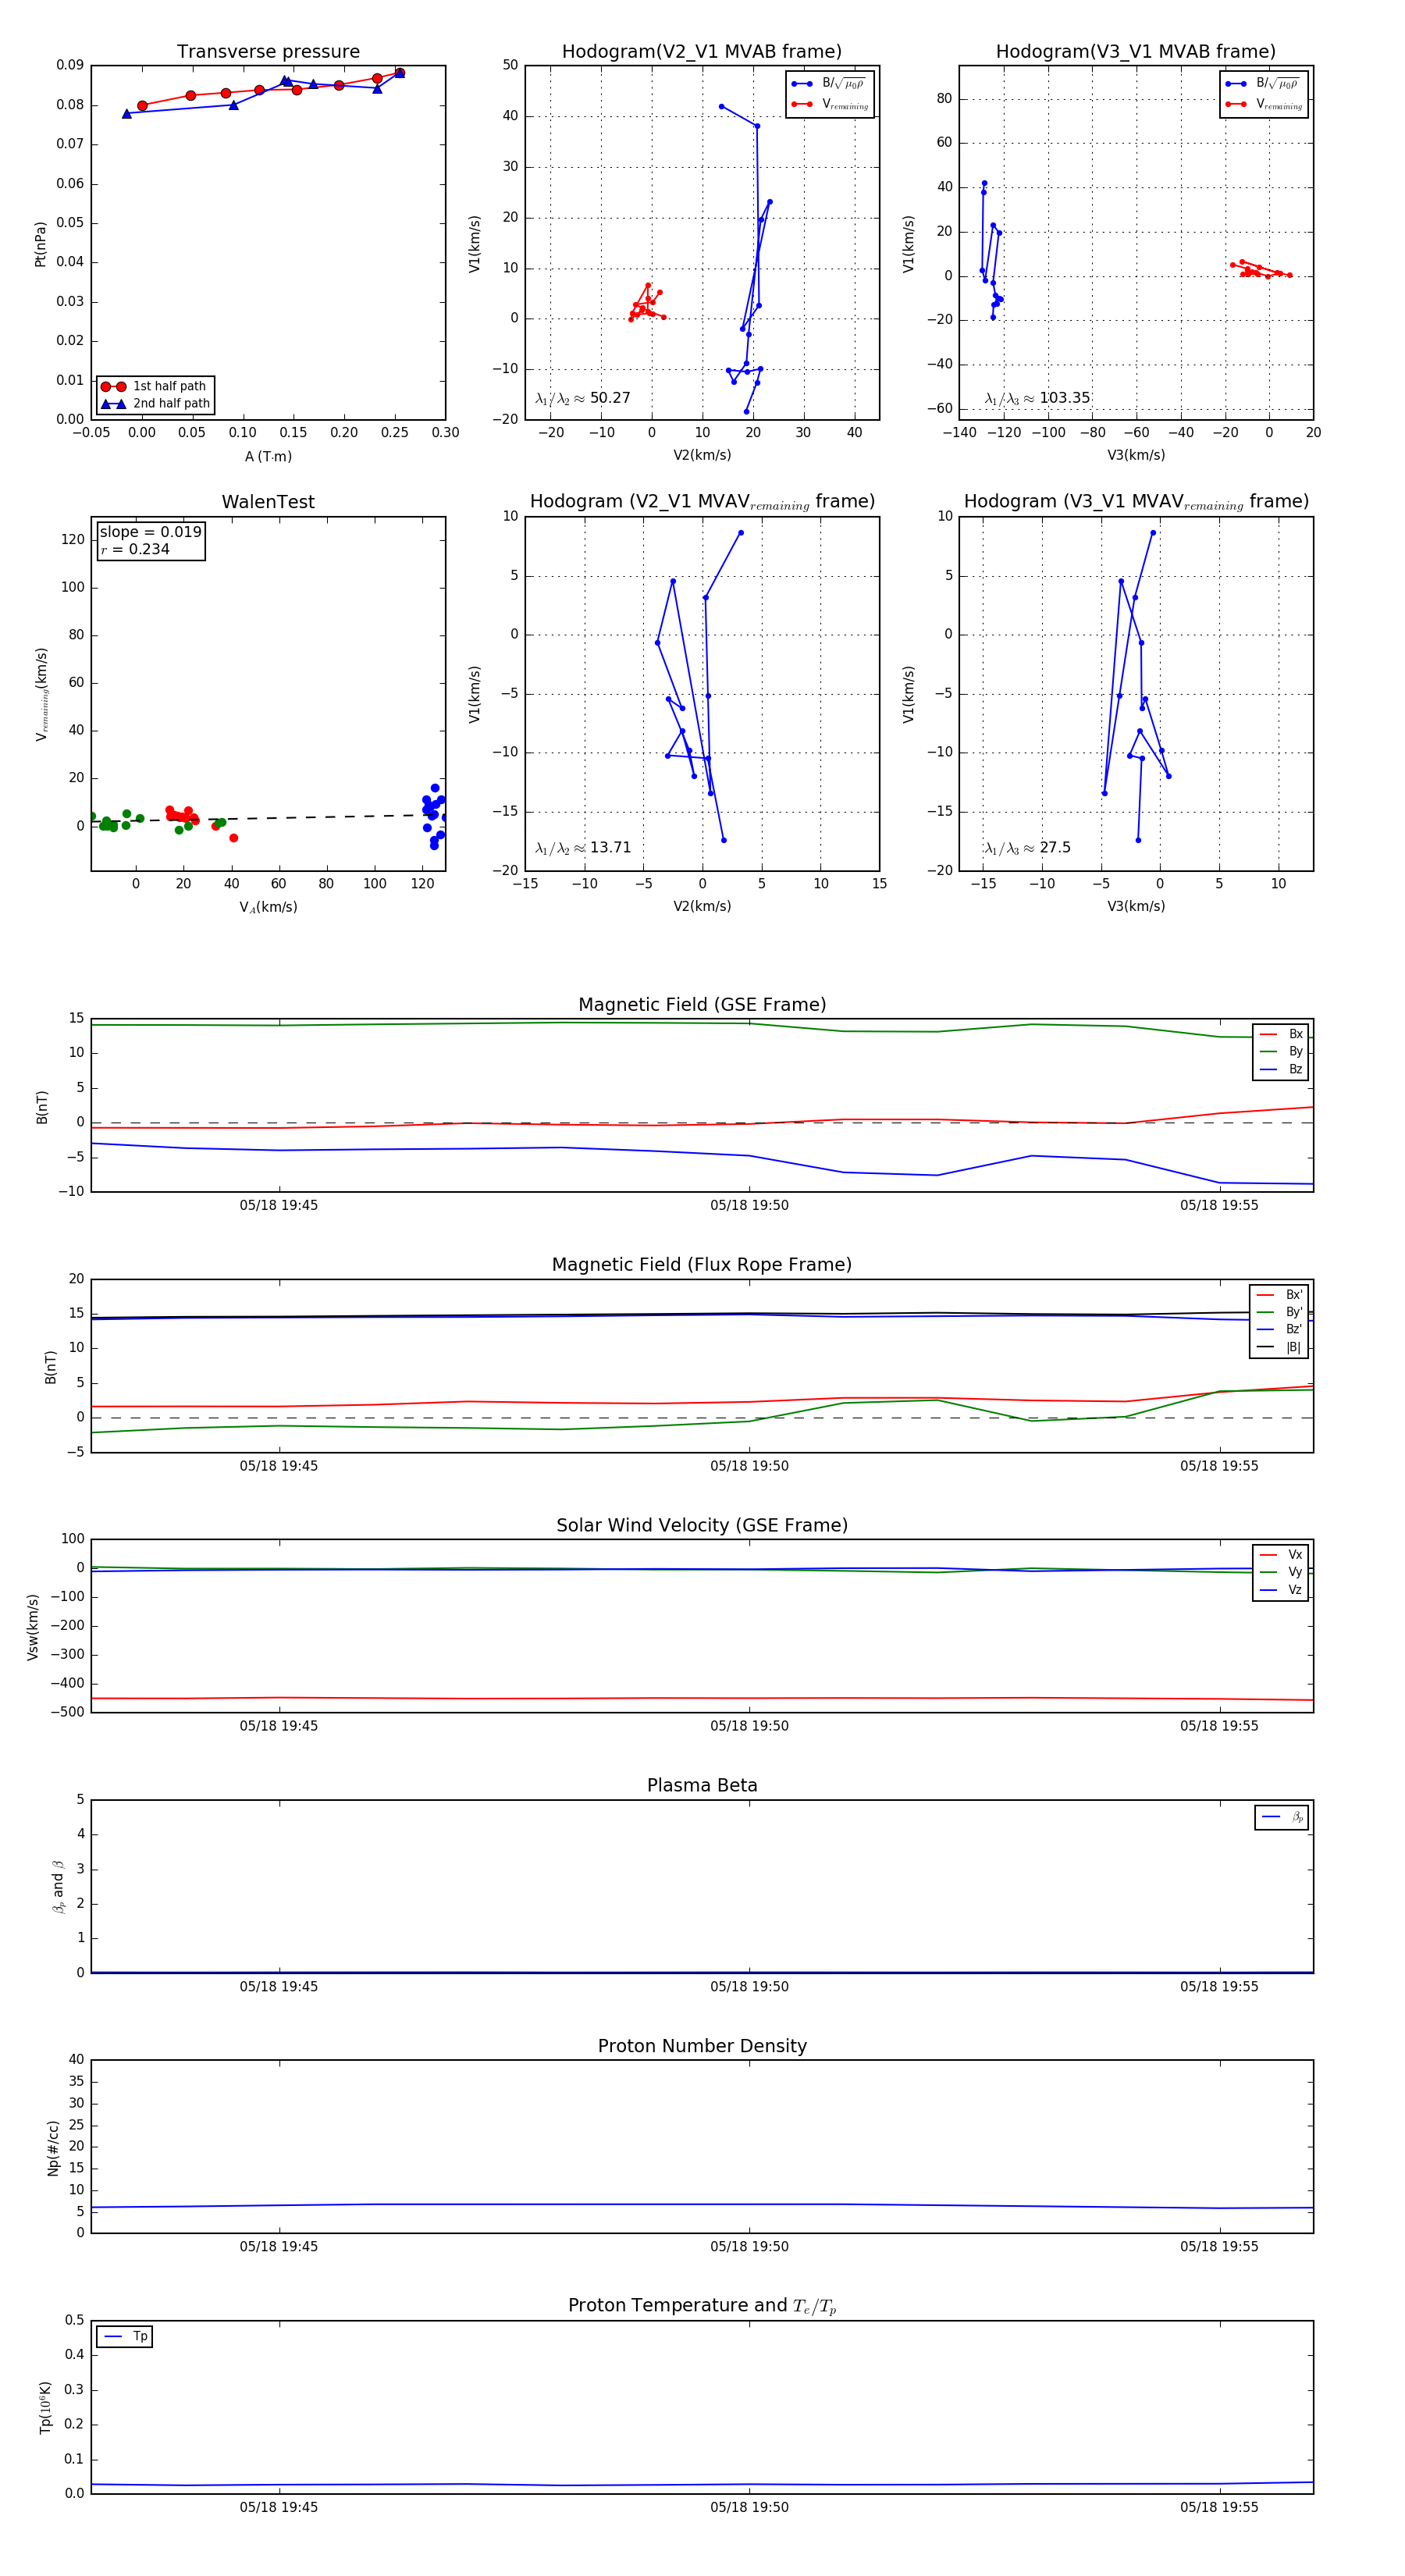The image size is (1405, 2576).
Task: Click the 'Pt(nPa)' y-axis label
Action: (40, 243)
